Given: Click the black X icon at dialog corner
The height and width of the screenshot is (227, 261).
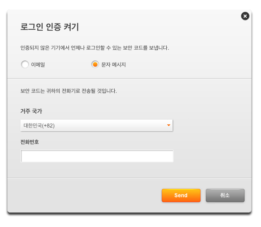Looking at the screenshot, I should tap(245, 16).
